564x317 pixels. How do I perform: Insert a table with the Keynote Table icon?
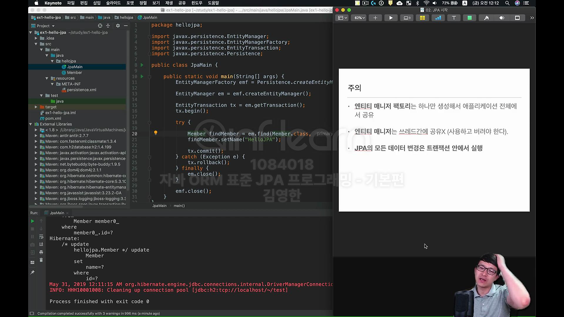(422, 18)
